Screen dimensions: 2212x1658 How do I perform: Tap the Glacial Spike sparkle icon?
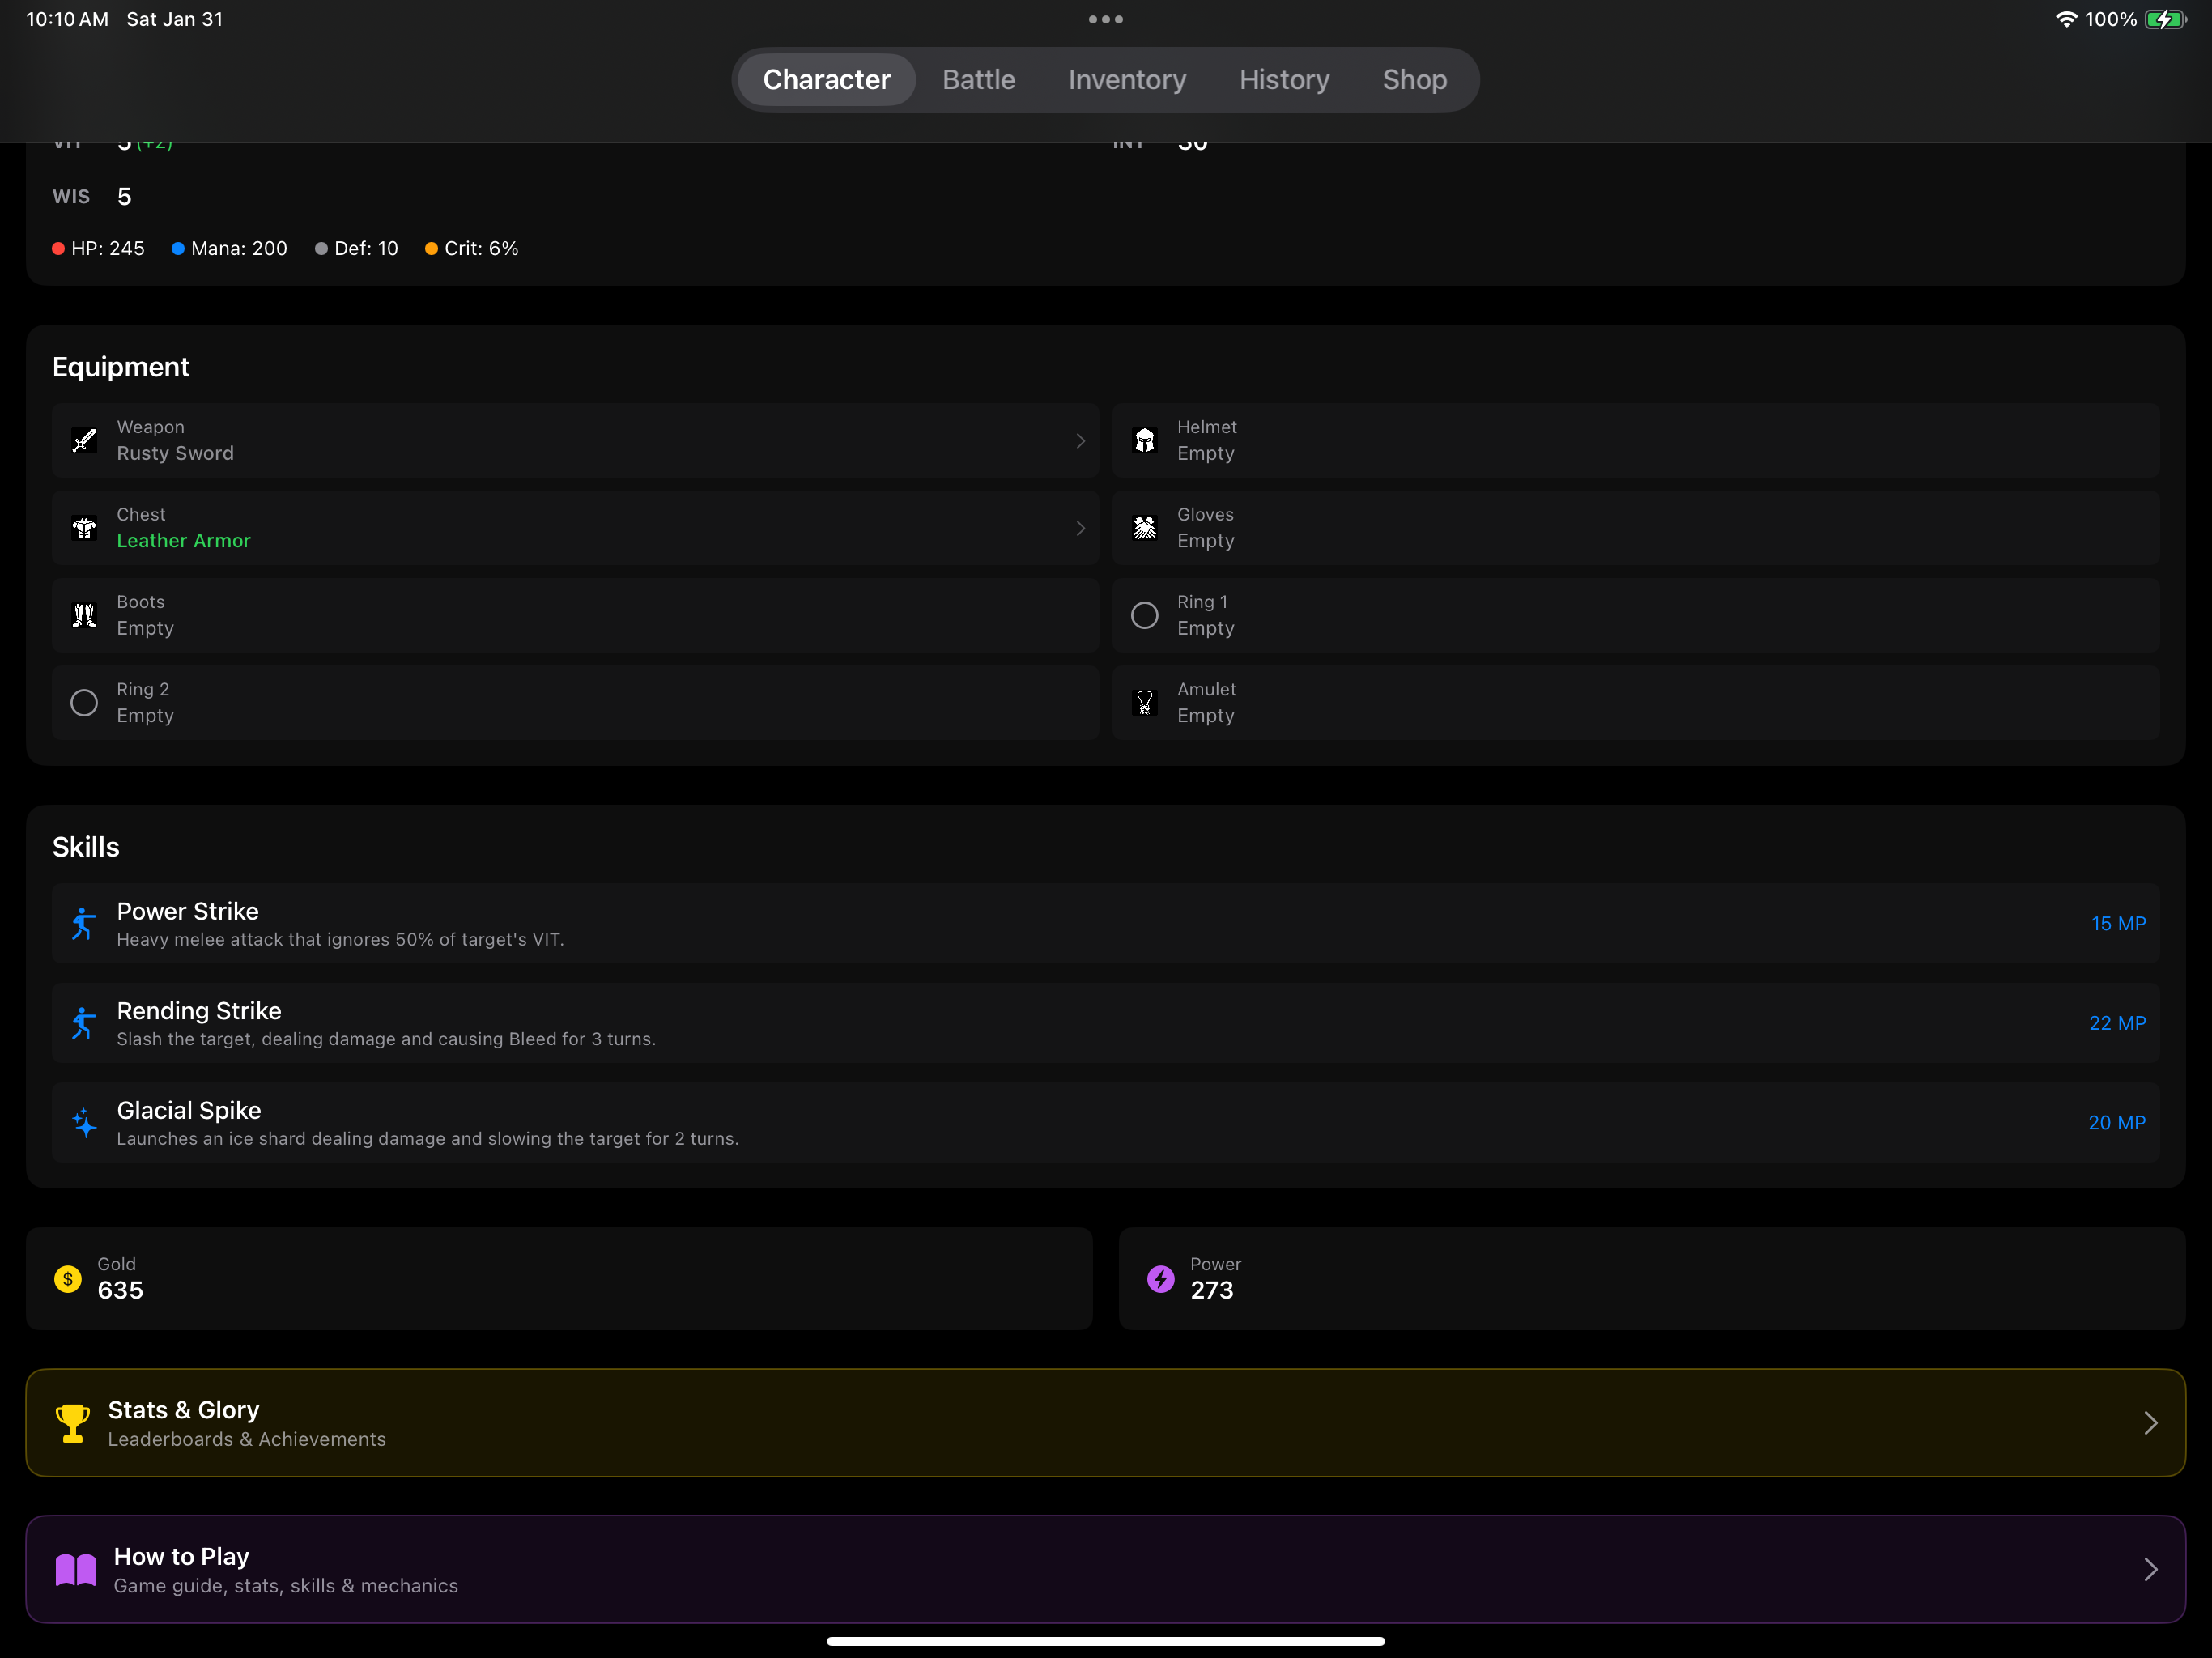pos(84,1122)
